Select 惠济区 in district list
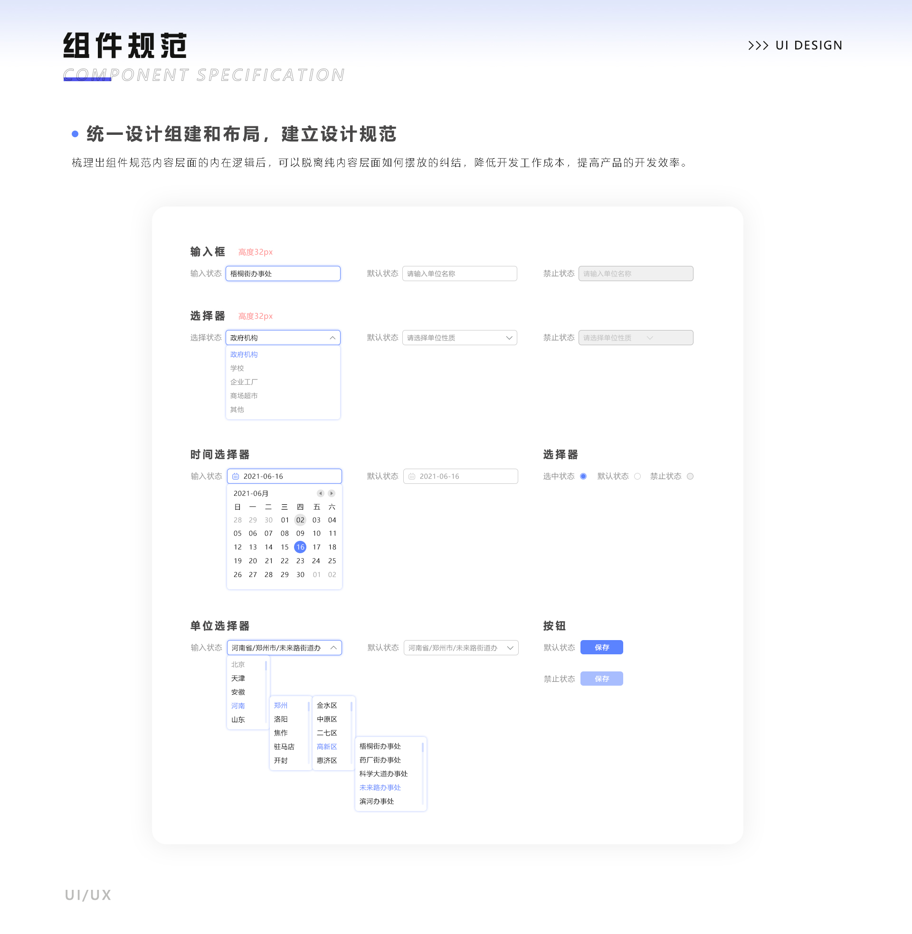This screenshot has width=912, height=934. (x=327, y=761)
